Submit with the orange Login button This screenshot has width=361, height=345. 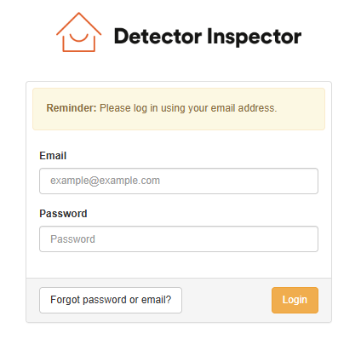295,300
